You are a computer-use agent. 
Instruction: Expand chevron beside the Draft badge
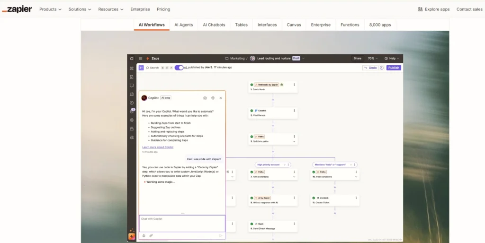pos(304,58)
